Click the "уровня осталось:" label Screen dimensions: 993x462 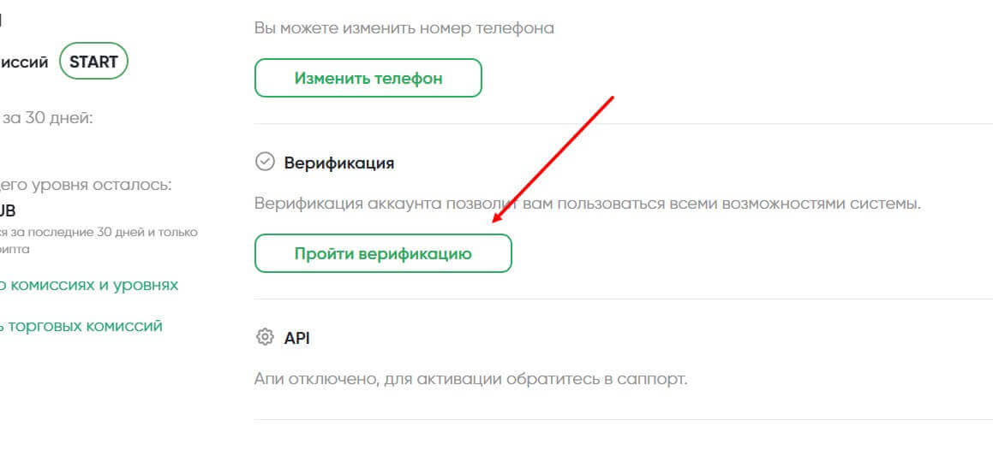86,185
